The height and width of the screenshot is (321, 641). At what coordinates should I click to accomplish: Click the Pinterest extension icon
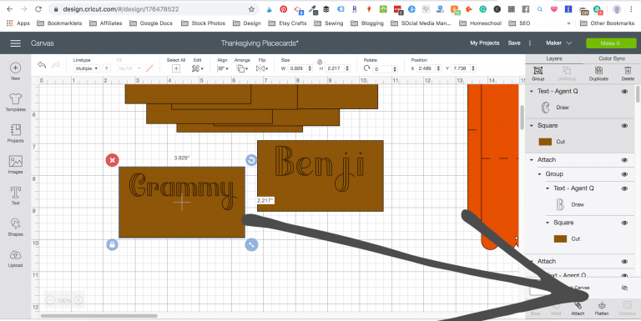(x=283, y=9)
